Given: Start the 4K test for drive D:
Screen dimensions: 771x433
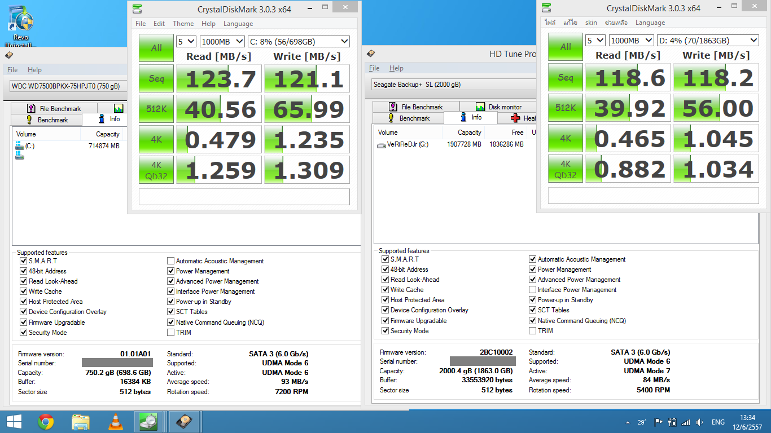Looking at the screenshot, I should (x=566, y=138).
